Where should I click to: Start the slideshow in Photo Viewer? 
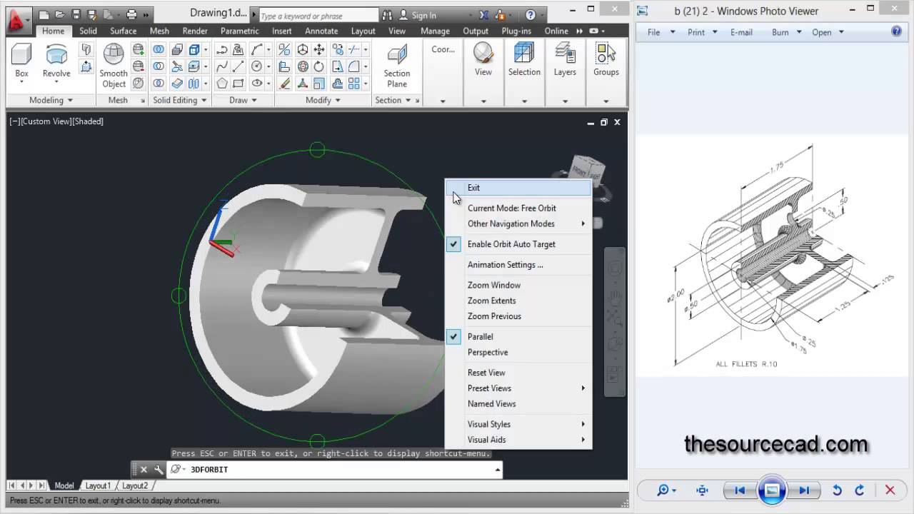coord(772,490)
